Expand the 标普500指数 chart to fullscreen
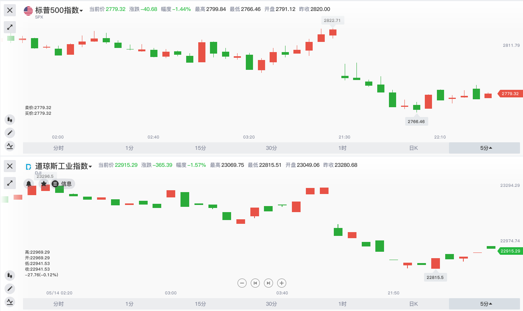The image size is (523, 311). tap(10, 27)
